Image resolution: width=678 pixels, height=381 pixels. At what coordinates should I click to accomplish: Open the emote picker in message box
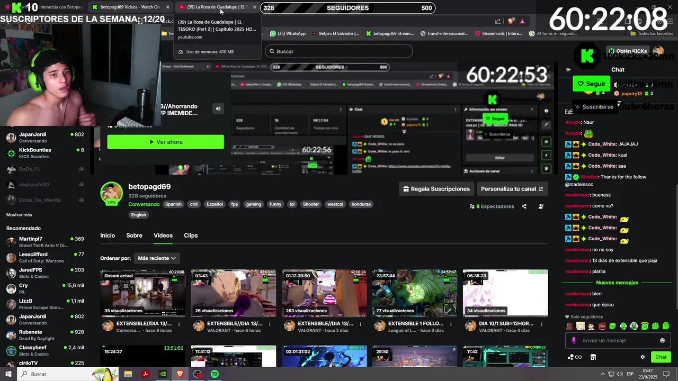pyautogui.click(x=662, y=340)
